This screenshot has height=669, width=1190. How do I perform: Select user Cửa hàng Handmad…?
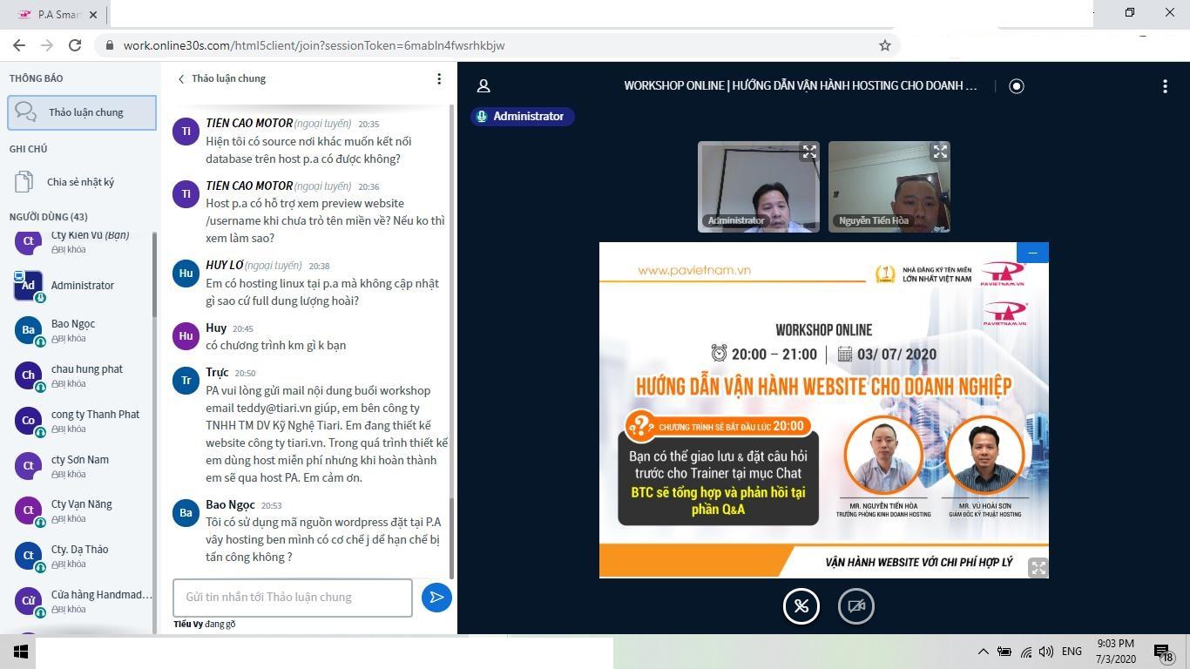(x=82, y=601)
